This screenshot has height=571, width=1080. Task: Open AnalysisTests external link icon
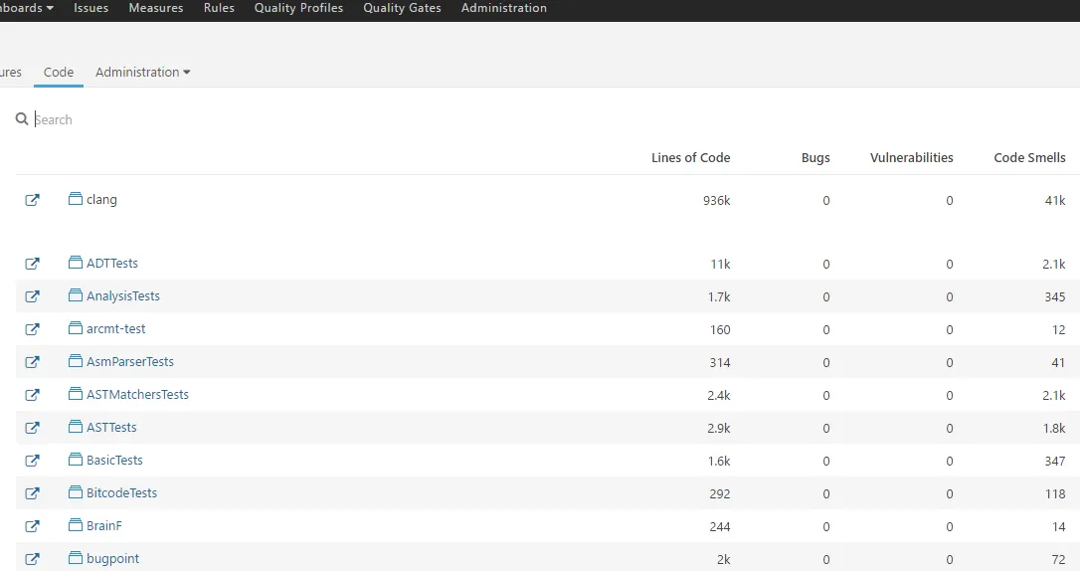click(33, 296)
